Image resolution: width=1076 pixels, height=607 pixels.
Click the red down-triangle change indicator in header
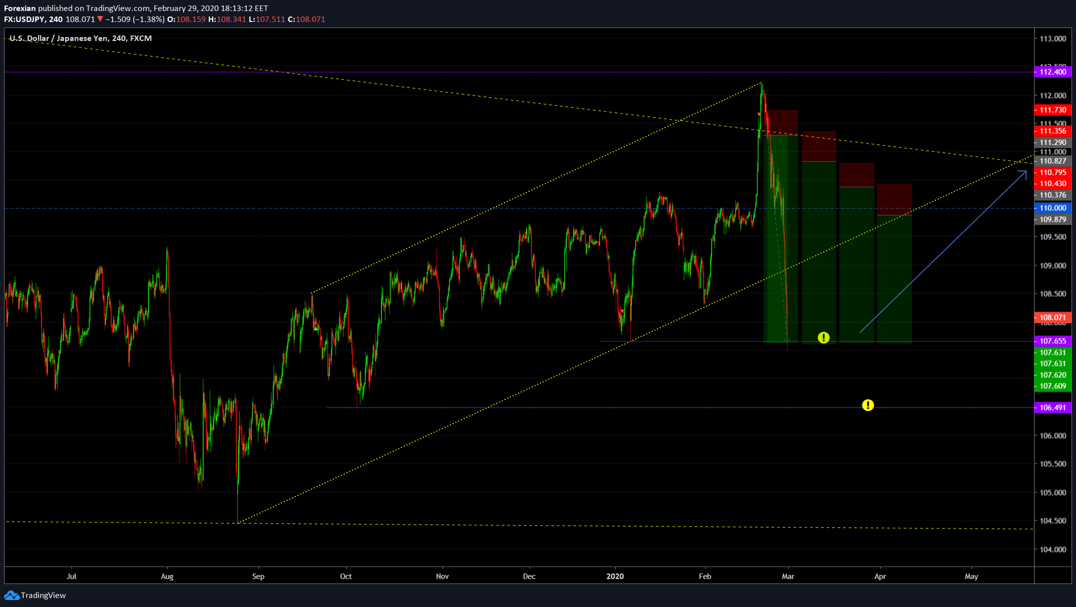point(100,19)
